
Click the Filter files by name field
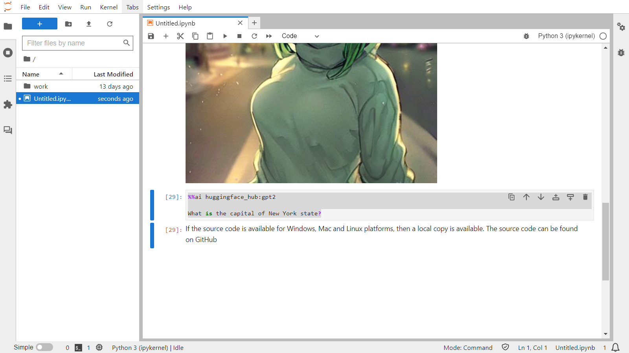tap(73, 43)
